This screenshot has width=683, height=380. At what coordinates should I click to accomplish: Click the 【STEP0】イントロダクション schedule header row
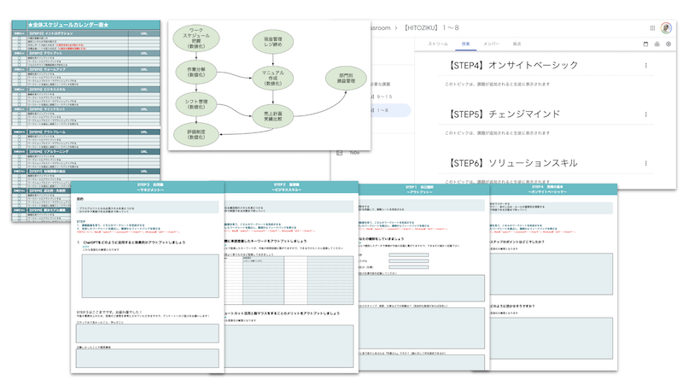point(86,33)
